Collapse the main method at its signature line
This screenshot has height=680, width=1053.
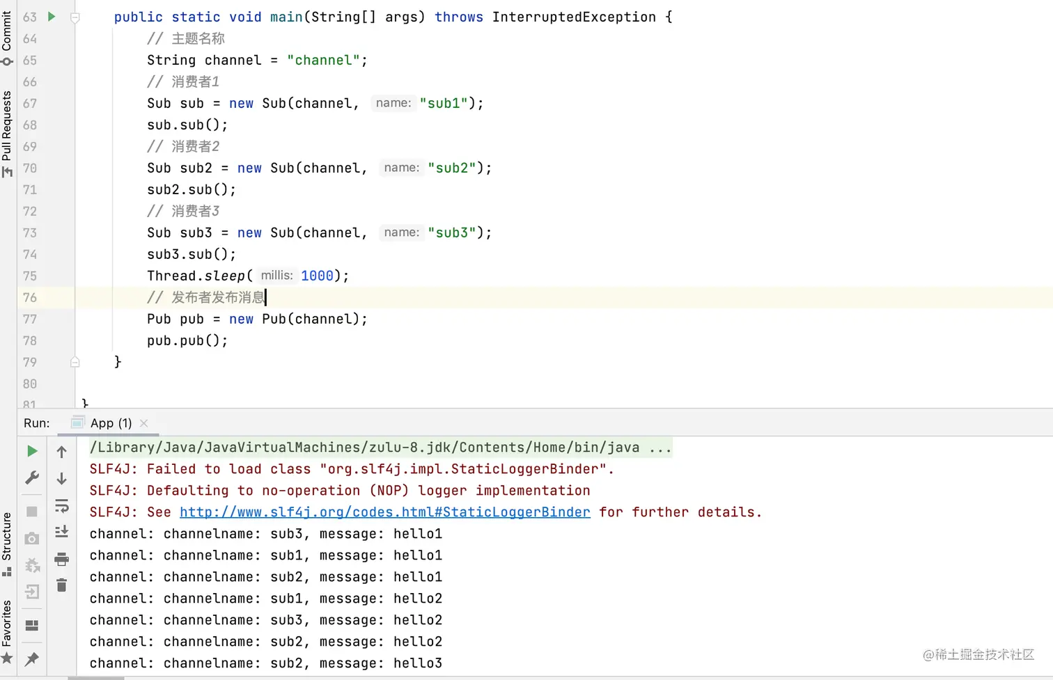[75, 17]
